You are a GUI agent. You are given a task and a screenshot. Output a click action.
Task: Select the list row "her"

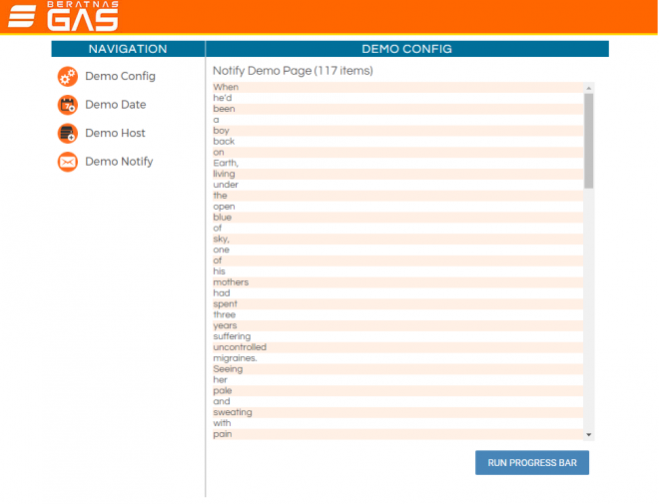pos(398,380)
